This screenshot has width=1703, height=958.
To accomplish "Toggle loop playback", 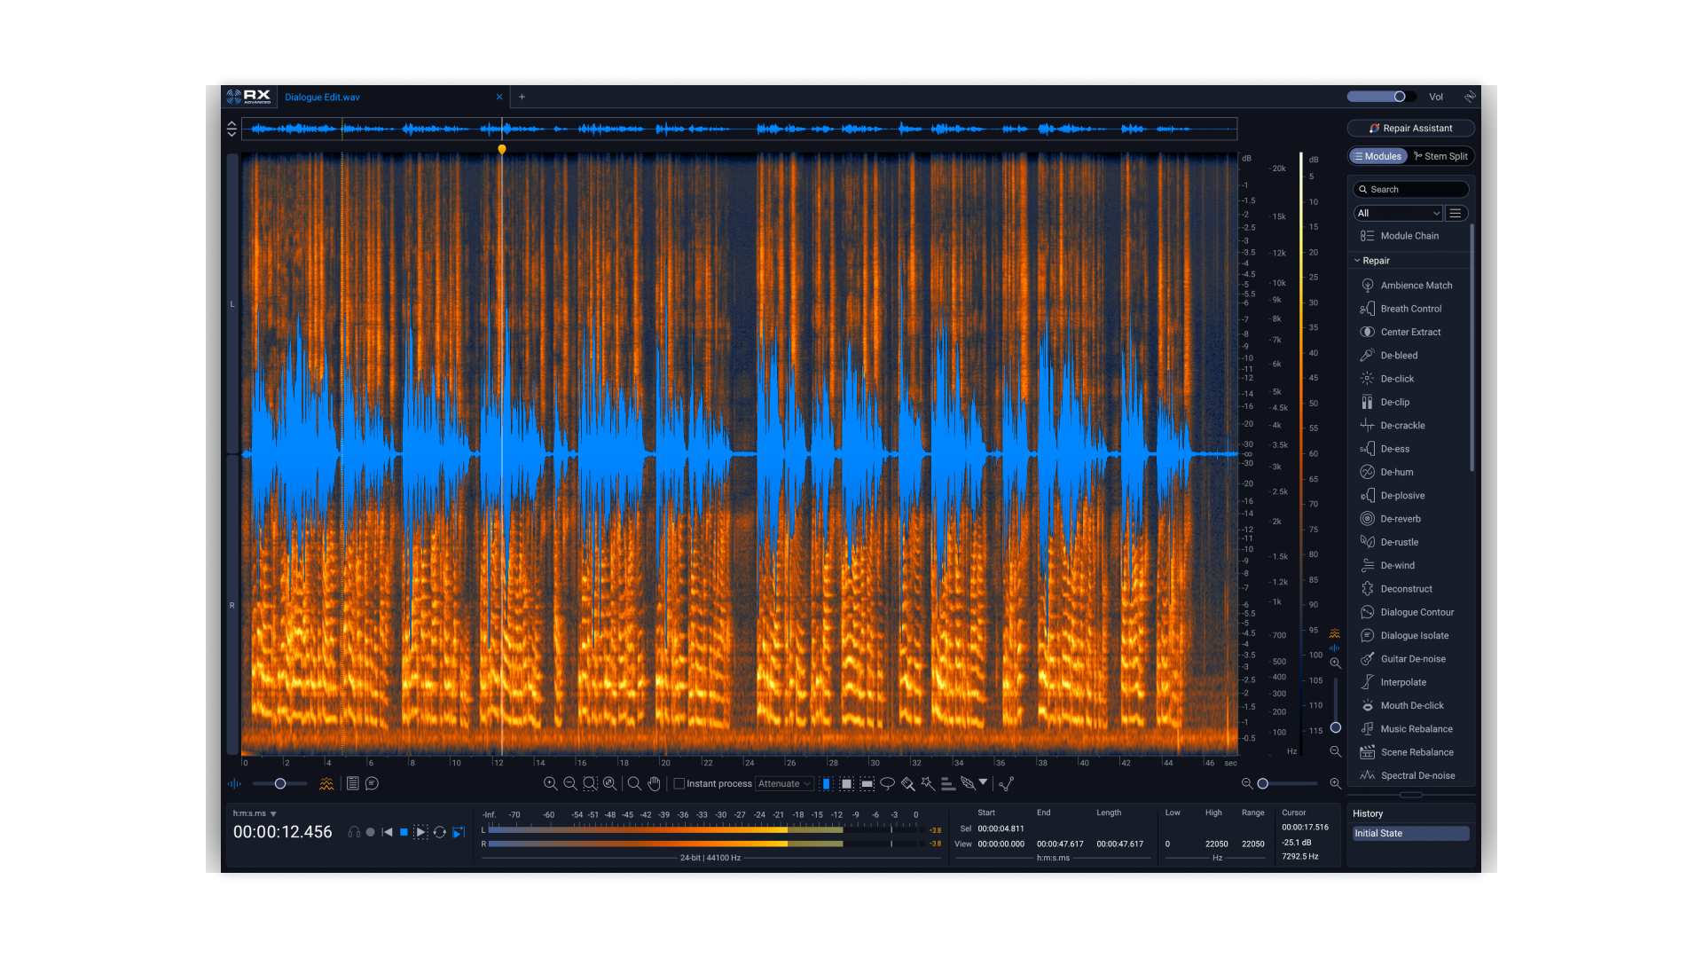I will click(439, 832).
